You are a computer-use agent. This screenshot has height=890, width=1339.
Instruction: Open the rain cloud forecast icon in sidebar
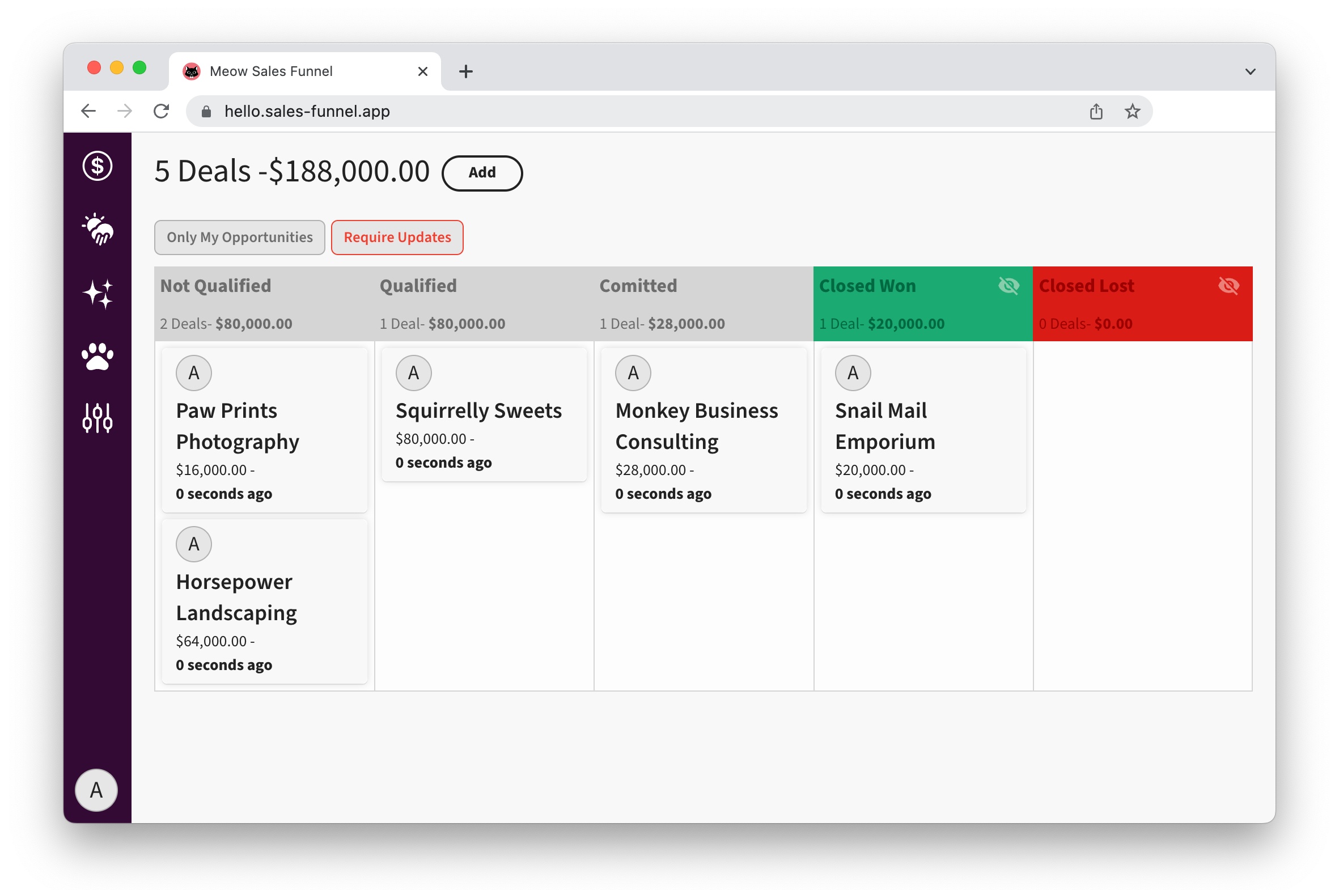point(96,230)
